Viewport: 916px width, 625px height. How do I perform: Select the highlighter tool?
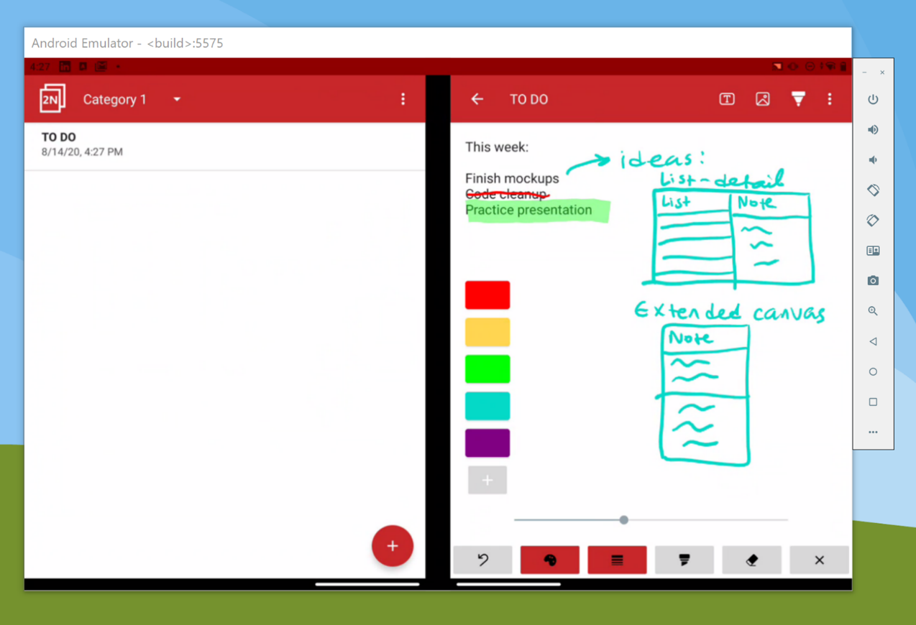coord(684,560)
